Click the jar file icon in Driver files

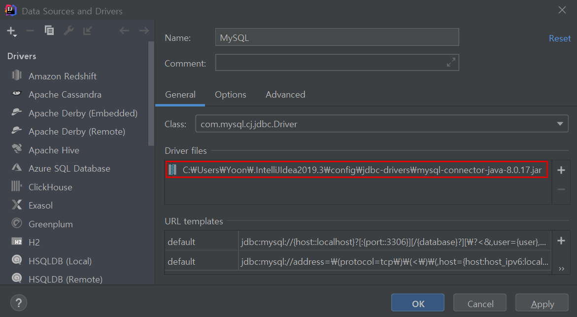[x=172, y=170]
